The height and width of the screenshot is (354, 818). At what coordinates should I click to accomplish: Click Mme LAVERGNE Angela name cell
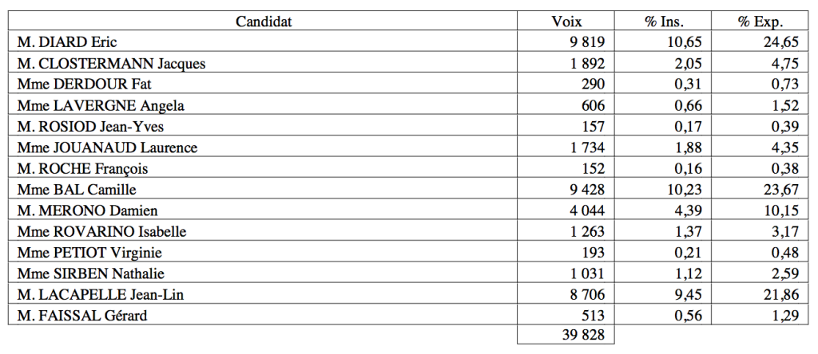(84, 105)
